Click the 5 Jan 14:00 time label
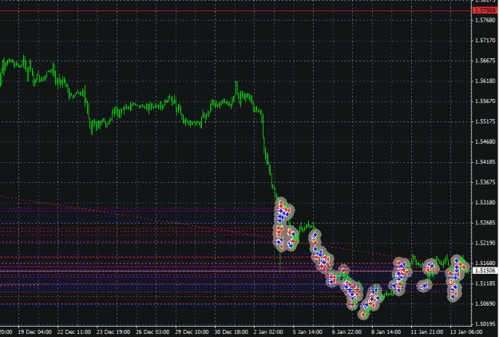 click(307, 331)
